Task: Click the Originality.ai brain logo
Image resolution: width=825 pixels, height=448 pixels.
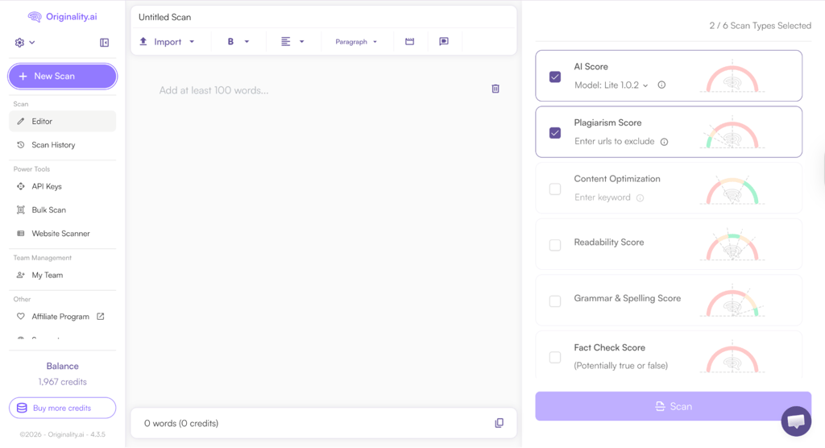Action: click(x=35, y=17)
